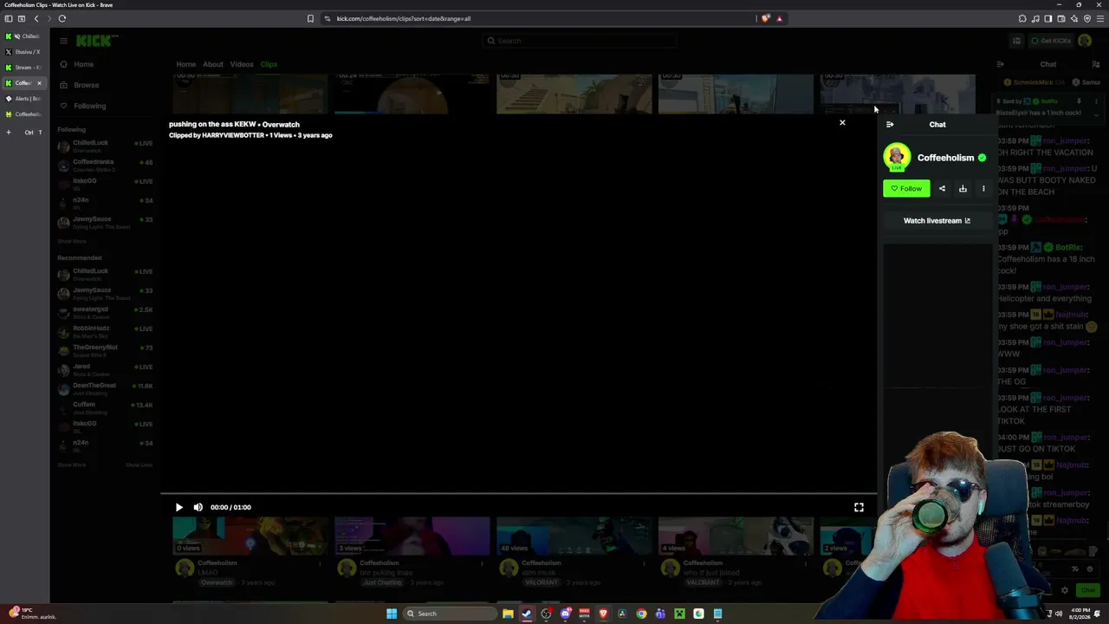Screen dimensions: 1109x624
Task: Click the Windows taskbar search box
Action: tap(450, 614)
